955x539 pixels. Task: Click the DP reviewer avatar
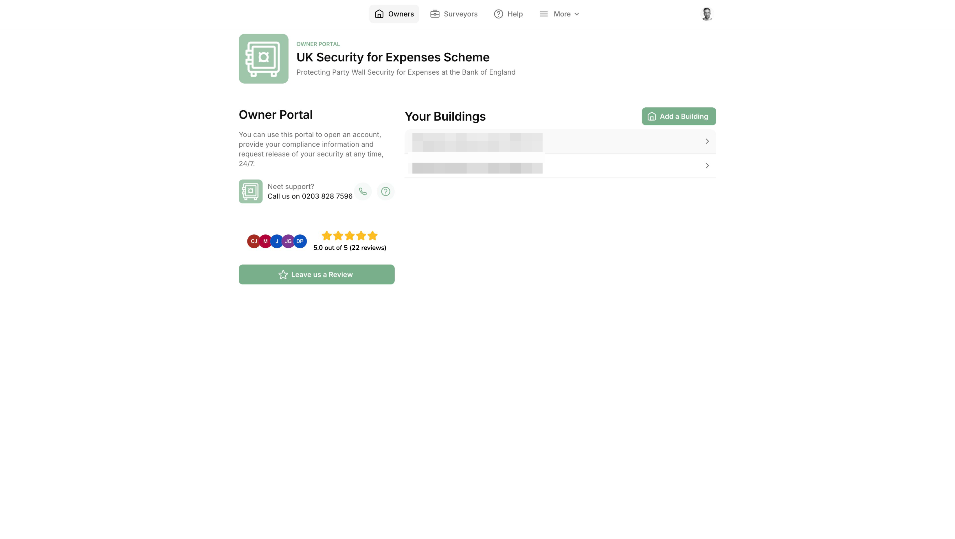pos(300,241)
